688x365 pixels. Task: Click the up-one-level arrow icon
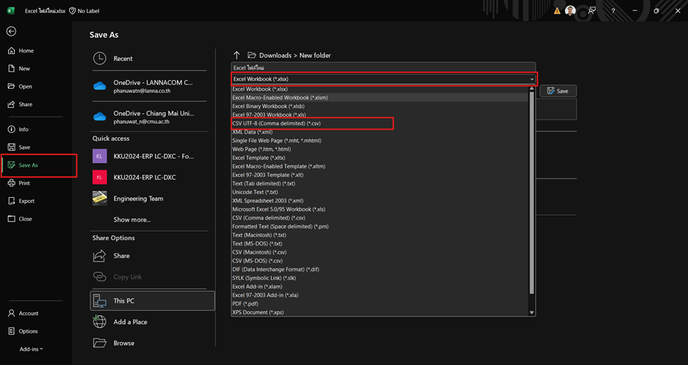coord(236,55)
